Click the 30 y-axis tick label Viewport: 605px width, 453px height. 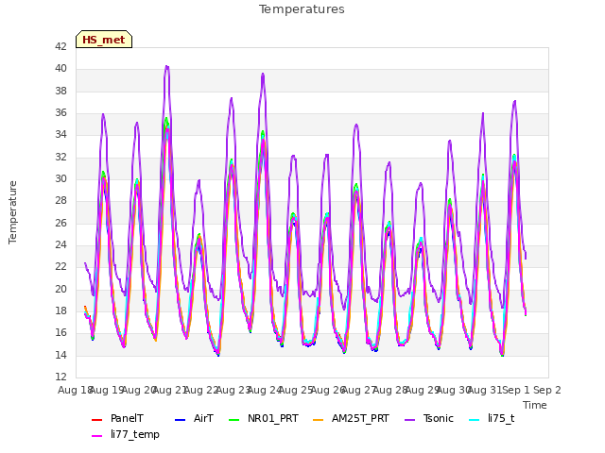coord(60,178)
